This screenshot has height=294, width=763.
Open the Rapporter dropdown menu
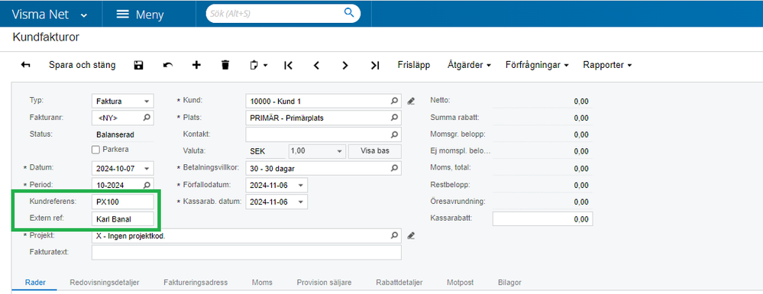click(x=607, y=65)
